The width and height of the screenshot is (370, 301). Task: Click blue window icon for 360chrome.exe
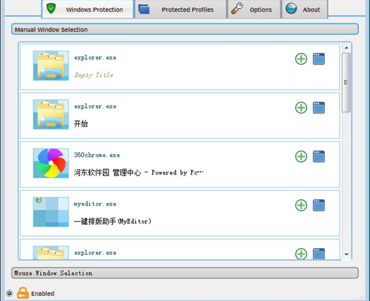(x=319, y=157)
